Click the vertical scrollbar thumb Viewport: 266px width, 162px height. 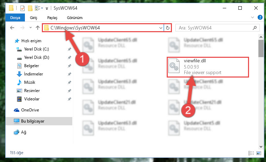tap(261, 48)
